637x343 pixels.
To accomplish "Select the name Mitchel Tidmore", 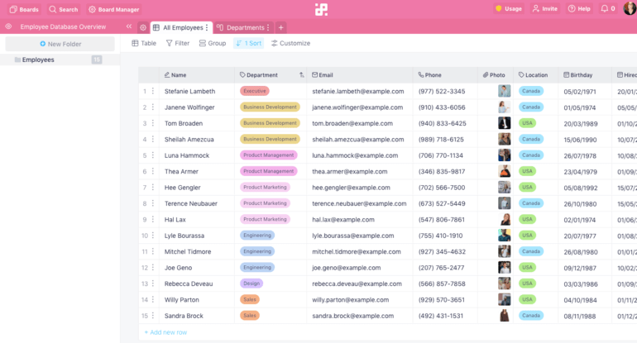I will pos(188,251).
